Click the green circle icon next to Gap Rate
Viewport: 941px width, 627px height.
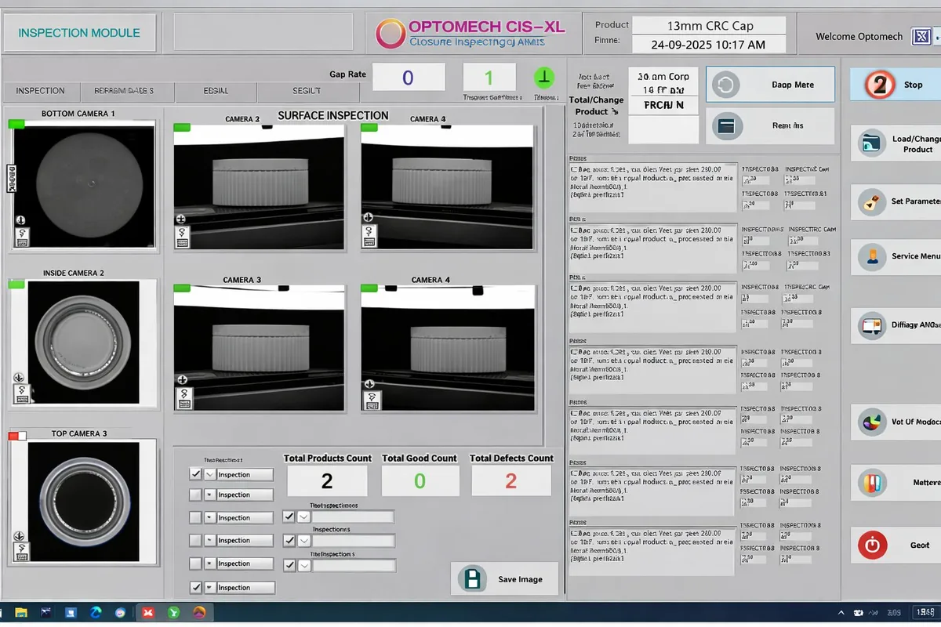[x=544, y=77]
